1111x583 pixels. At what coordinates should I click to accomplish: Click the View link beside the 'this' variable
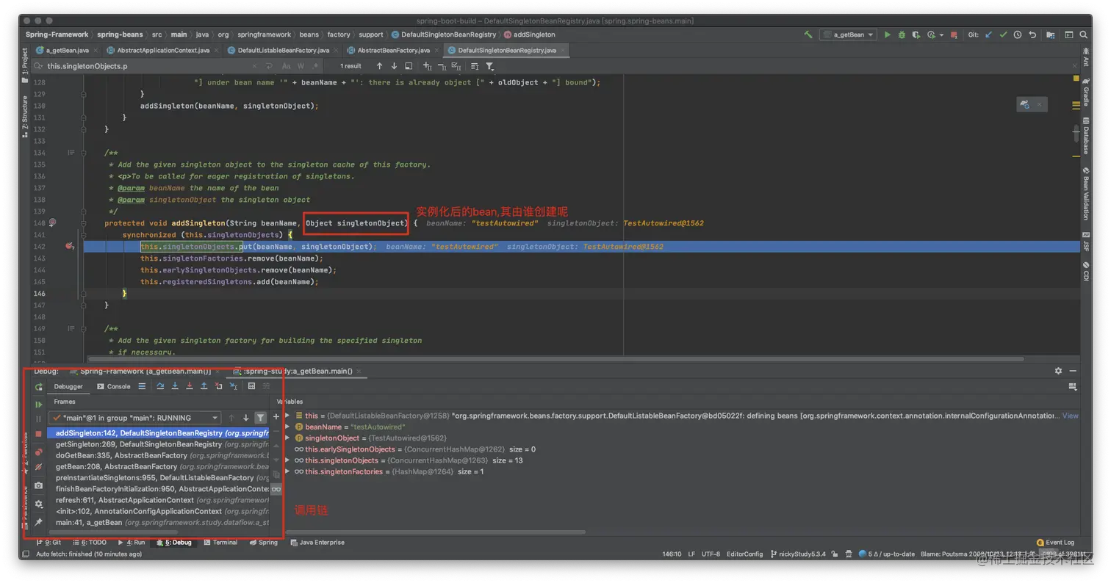point(1071,416)
